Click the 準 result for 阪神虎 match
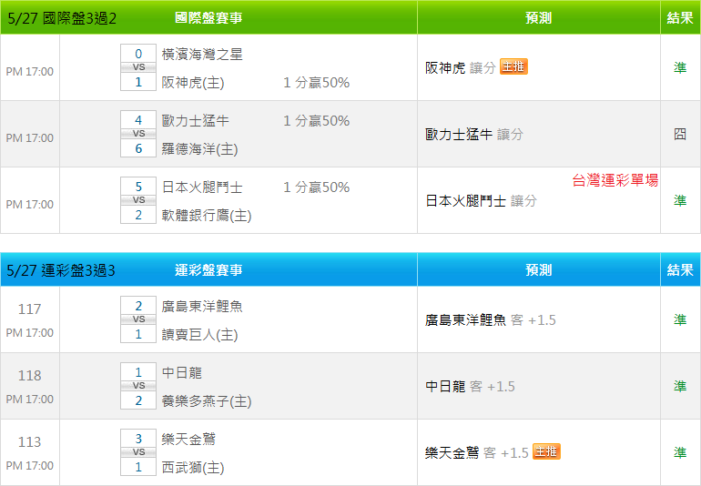 point(680,67)
